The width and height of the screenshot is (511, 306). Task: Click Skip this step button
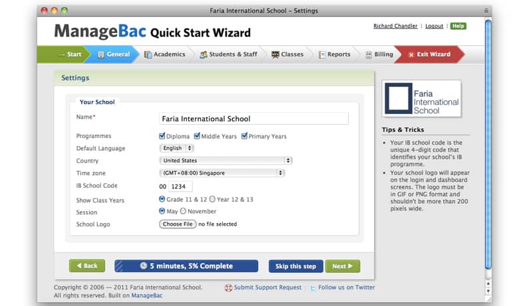pyautogui.click(x=295, y=266)
